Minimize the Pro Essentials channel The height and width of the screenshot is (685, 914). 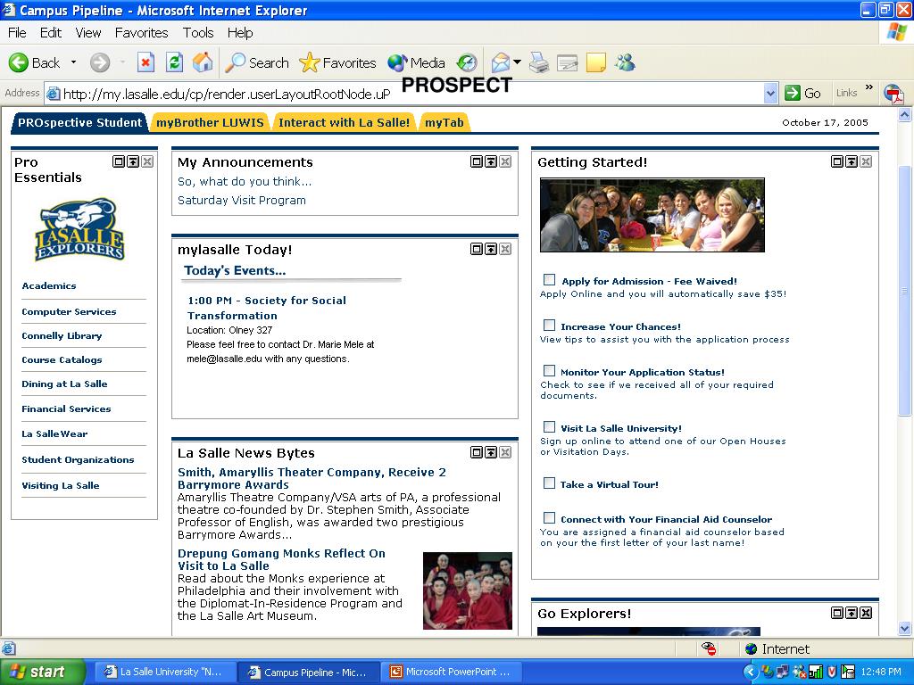[x=133, y=161]
